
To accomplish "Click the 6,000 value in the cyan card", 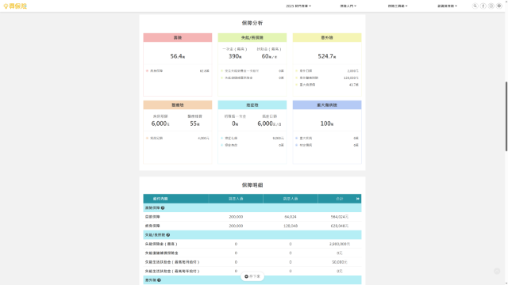I will [x=269, y=123].
